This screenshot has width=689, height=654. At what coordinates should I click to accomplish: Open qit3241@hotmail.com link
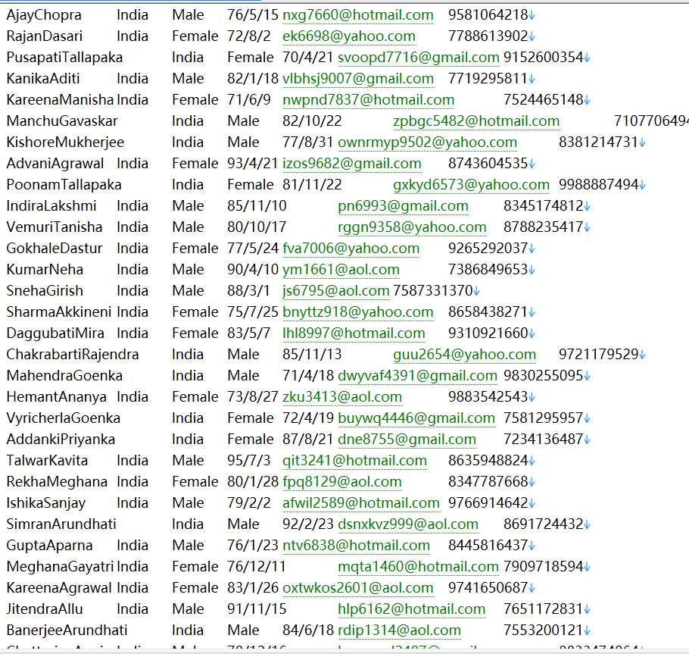(354, 460)
